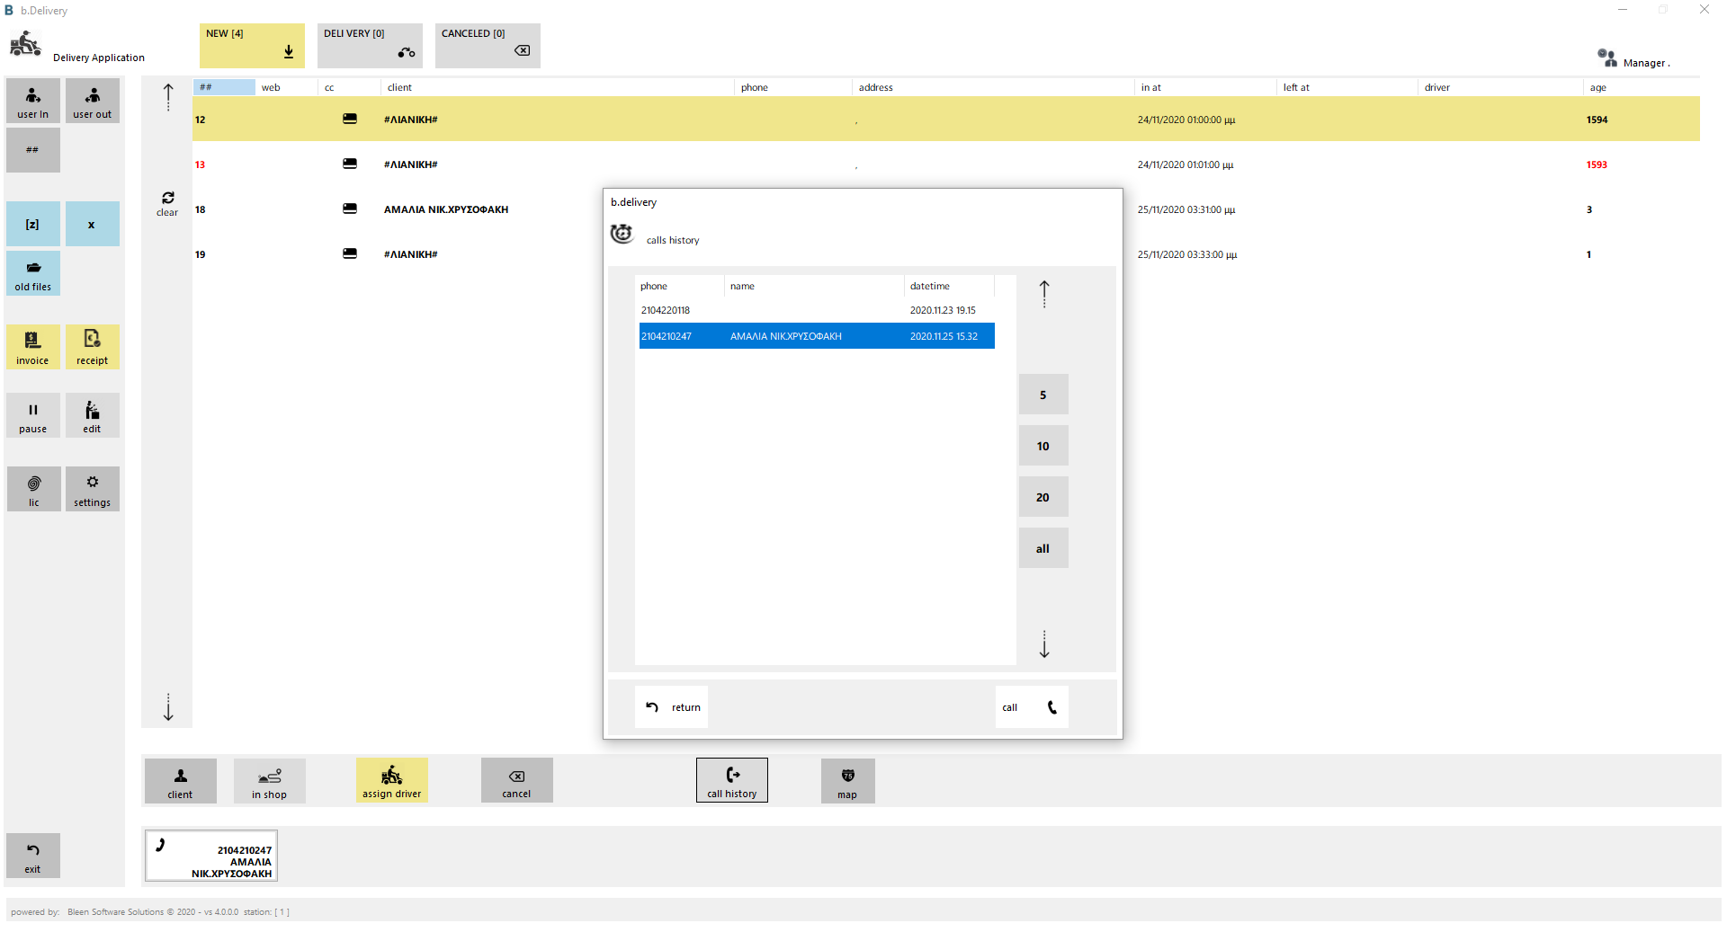
Task: Show all calls in history
Action: click(1043, 548)
